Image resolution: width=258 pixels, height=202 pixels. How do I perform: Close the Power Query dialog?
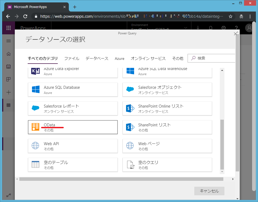235,34
